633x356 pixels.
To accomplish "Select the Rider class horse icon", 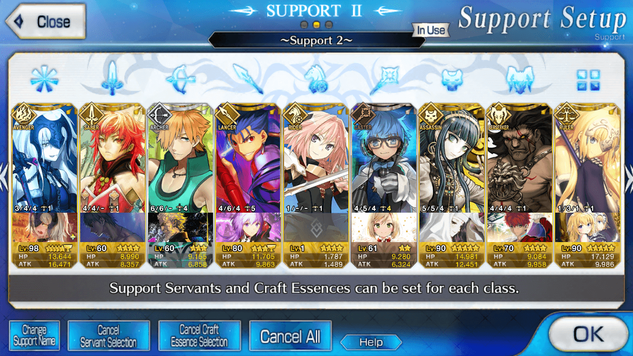I will point(315,79).
